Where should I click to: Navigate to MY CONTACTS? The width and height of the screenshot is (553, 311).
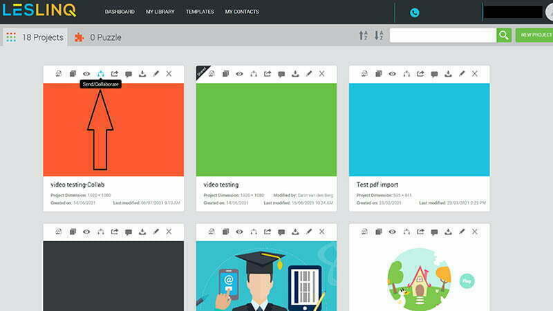point(242,12)
